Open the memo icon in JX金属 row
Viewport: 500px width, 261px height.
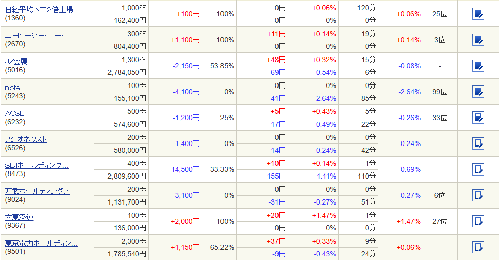pos(478,66)
